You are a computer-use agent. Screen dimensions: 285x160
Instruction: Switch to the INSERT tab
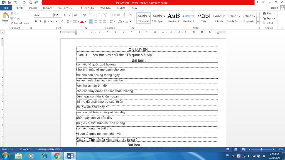click(x=33, y=8)
